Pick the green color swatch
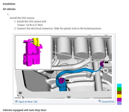Screen dimensions: 129x112 coord(119,89)
